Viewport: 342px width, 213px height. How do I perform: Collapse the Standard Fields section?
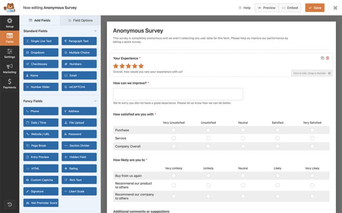coord(95,31)
